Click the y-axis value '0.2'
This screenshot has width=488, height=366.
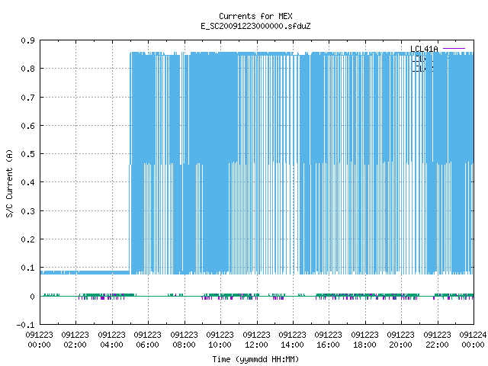[x=28, y=239]
